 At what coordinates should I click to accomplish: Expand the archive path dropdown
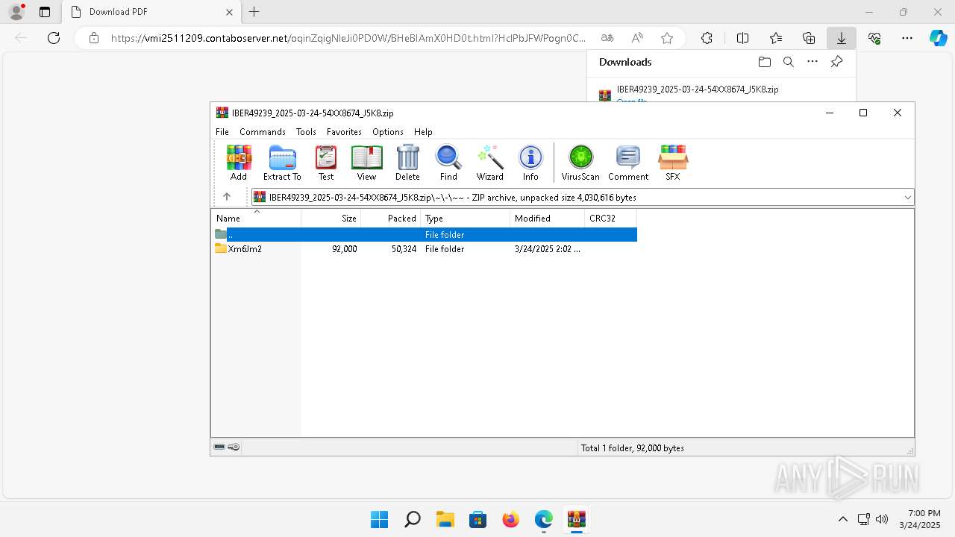[907, 198]
